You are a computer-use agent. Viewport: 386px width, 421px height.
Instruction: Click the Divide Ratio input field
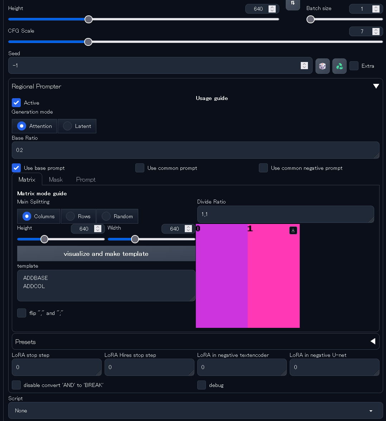[x=285, y=214]
